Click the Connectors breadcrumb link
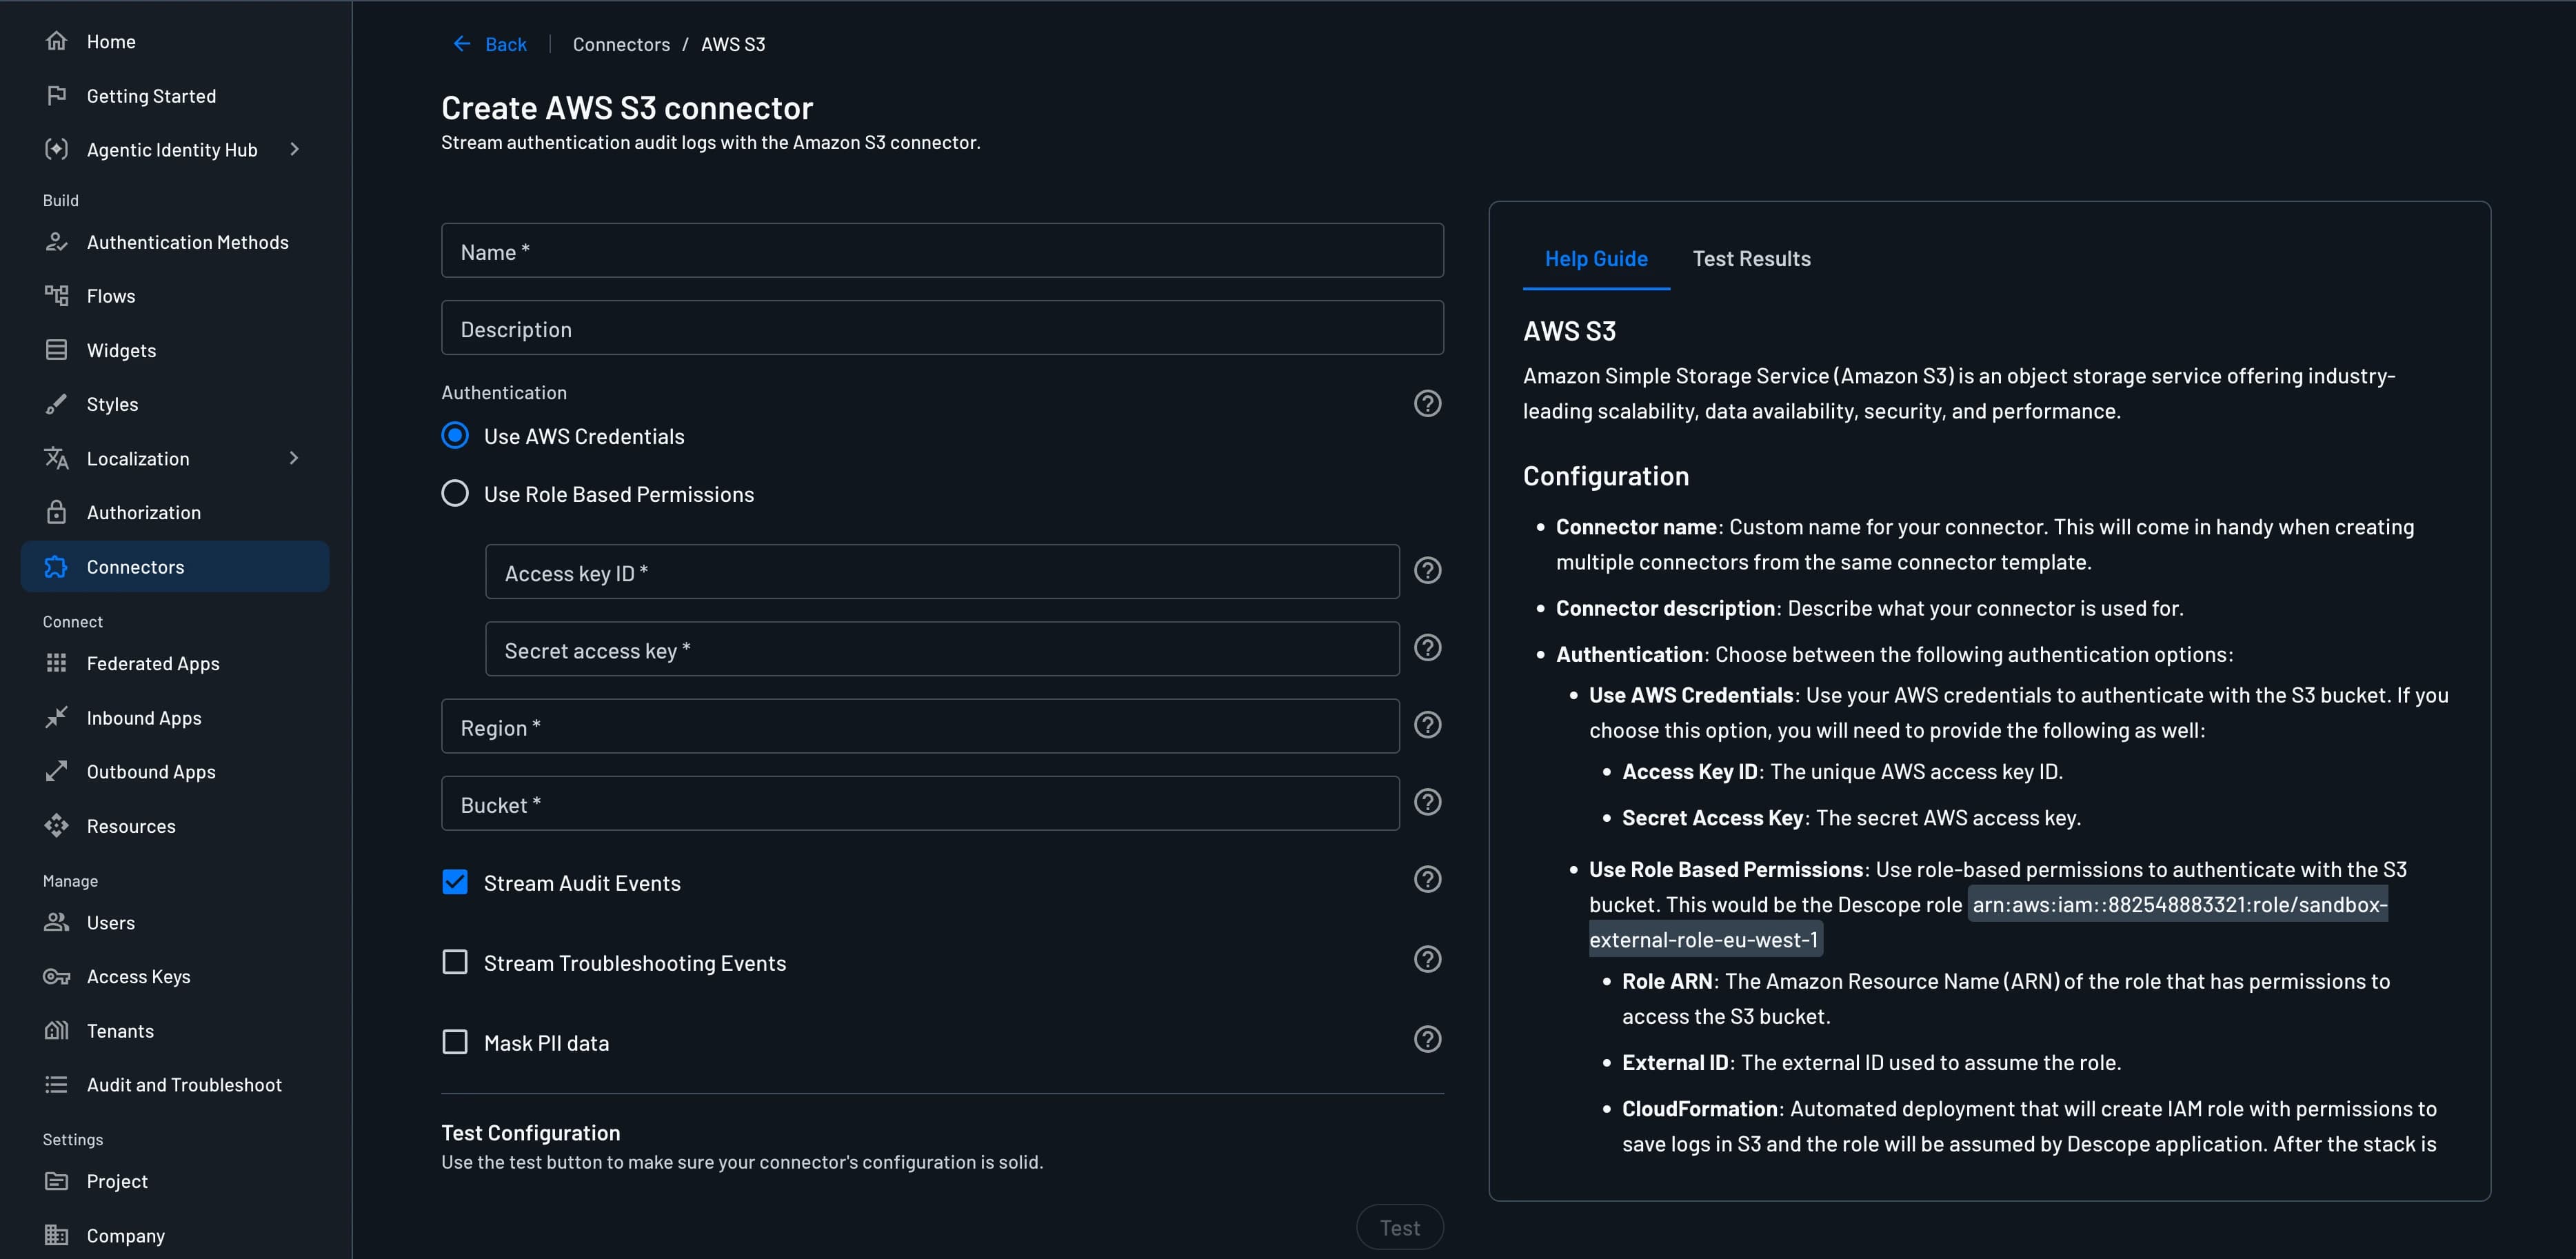Screen dimensions: 2576x1259 tap(621, 44)
